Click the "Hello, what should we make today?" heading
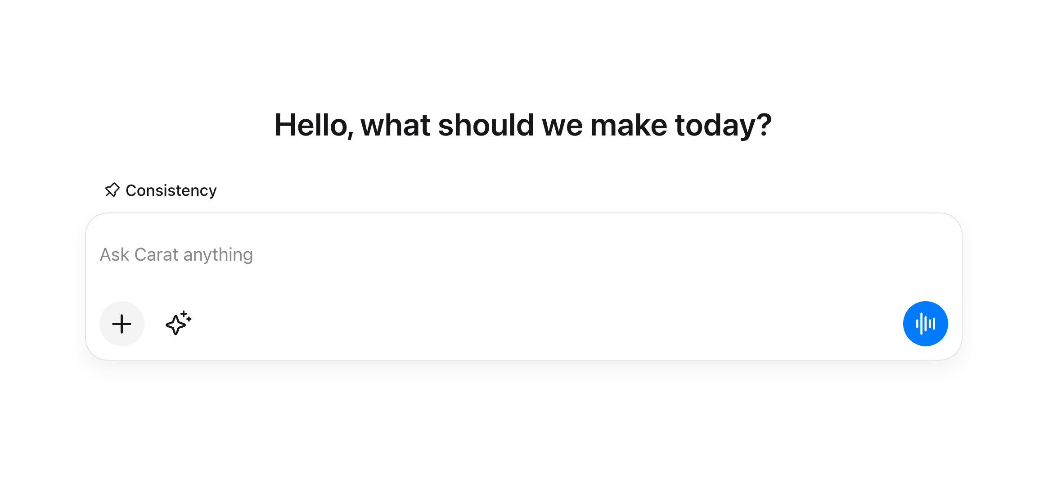Image resolution: width=1044 pixels, height=488 pixels. pos(523,125)
